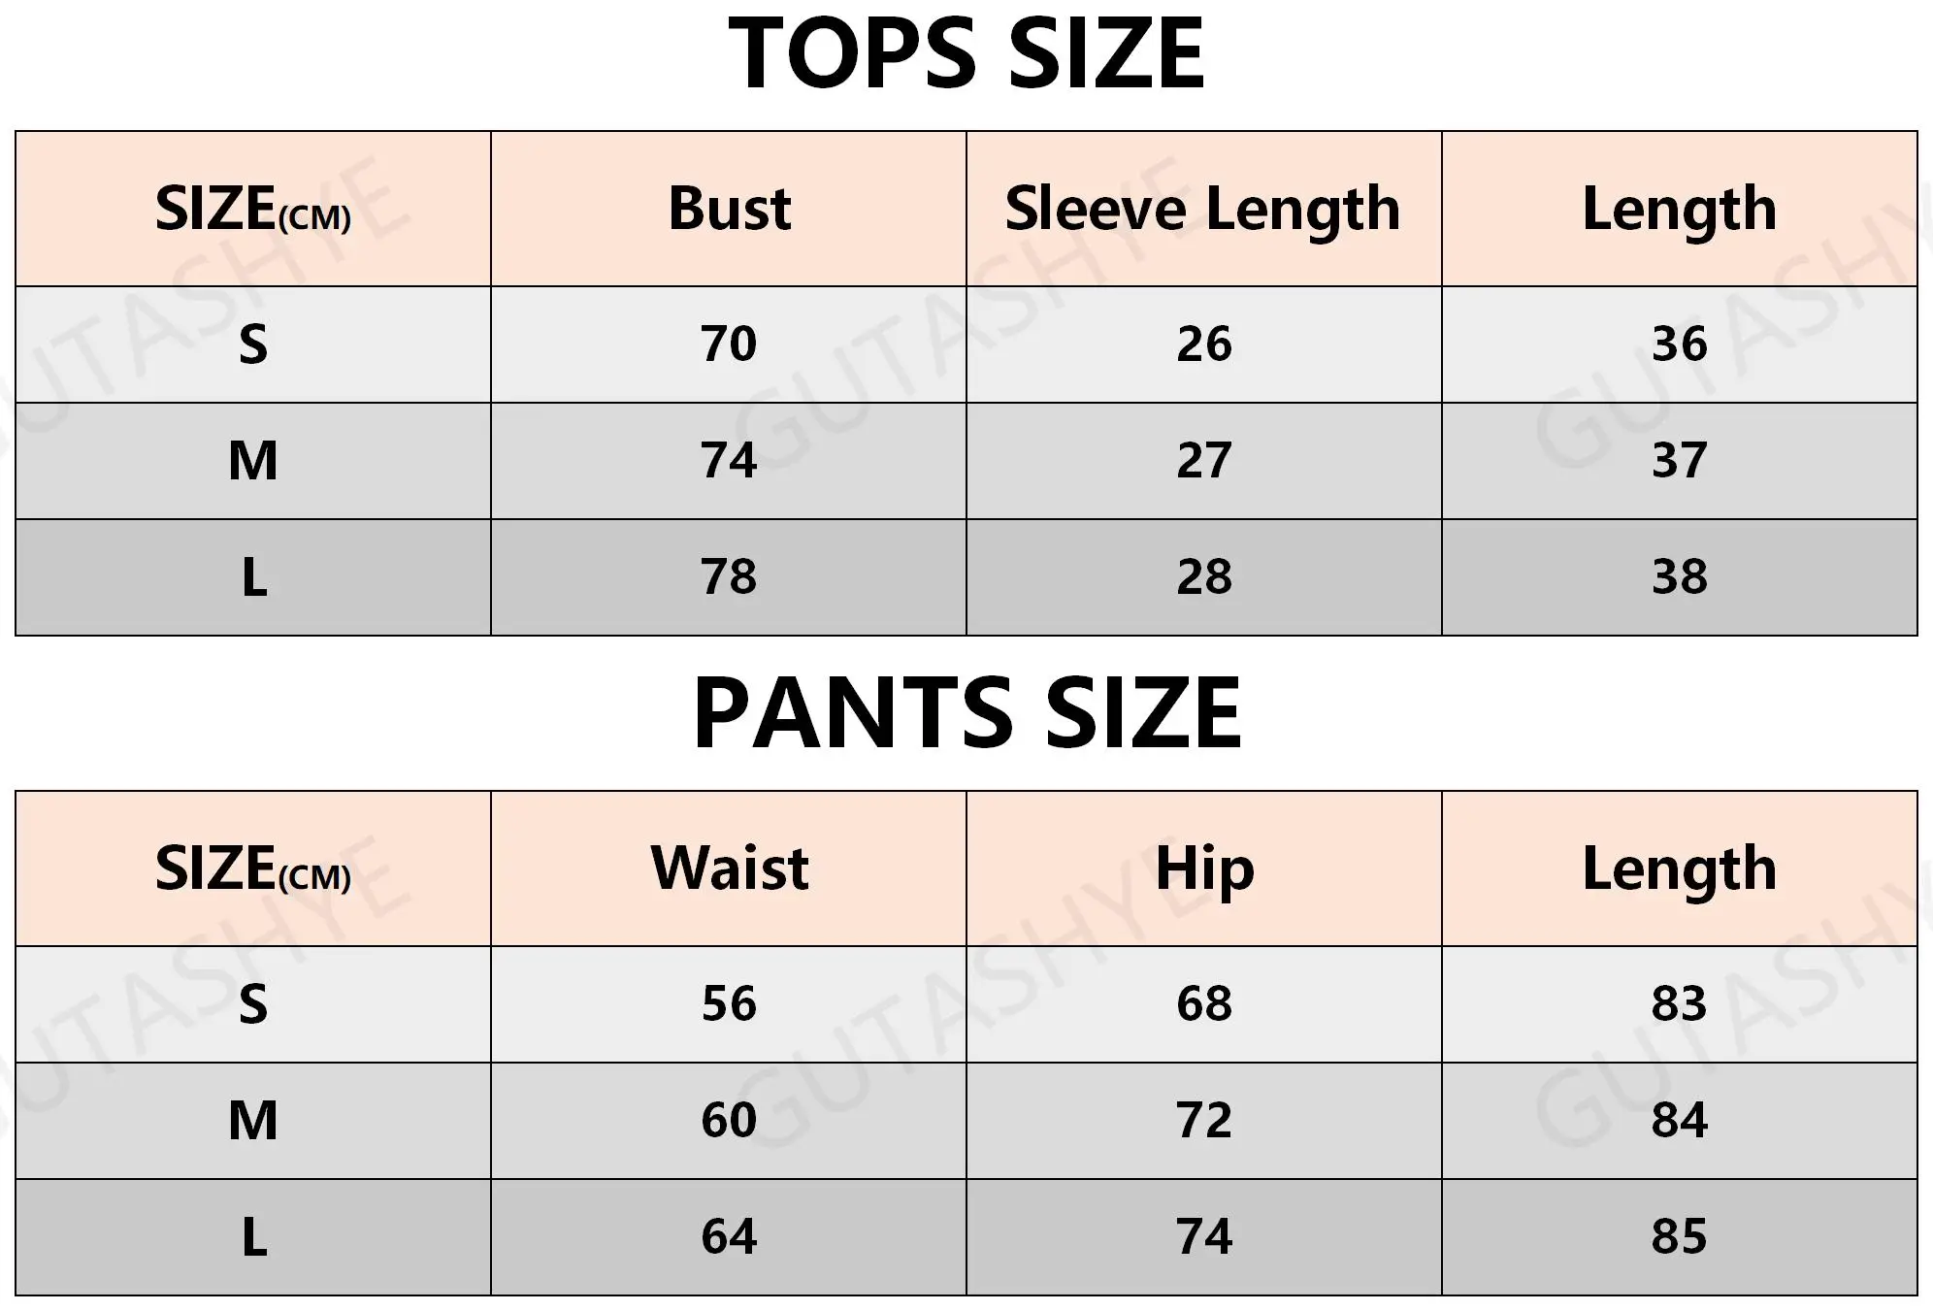Screen dimensions: 1933x1311
Task: Click the SIZE(CM) header in pants table
Action: (x=253, y=869)
